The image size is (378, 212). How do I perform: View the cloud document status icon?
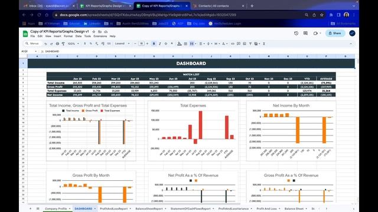click(106, 32)
